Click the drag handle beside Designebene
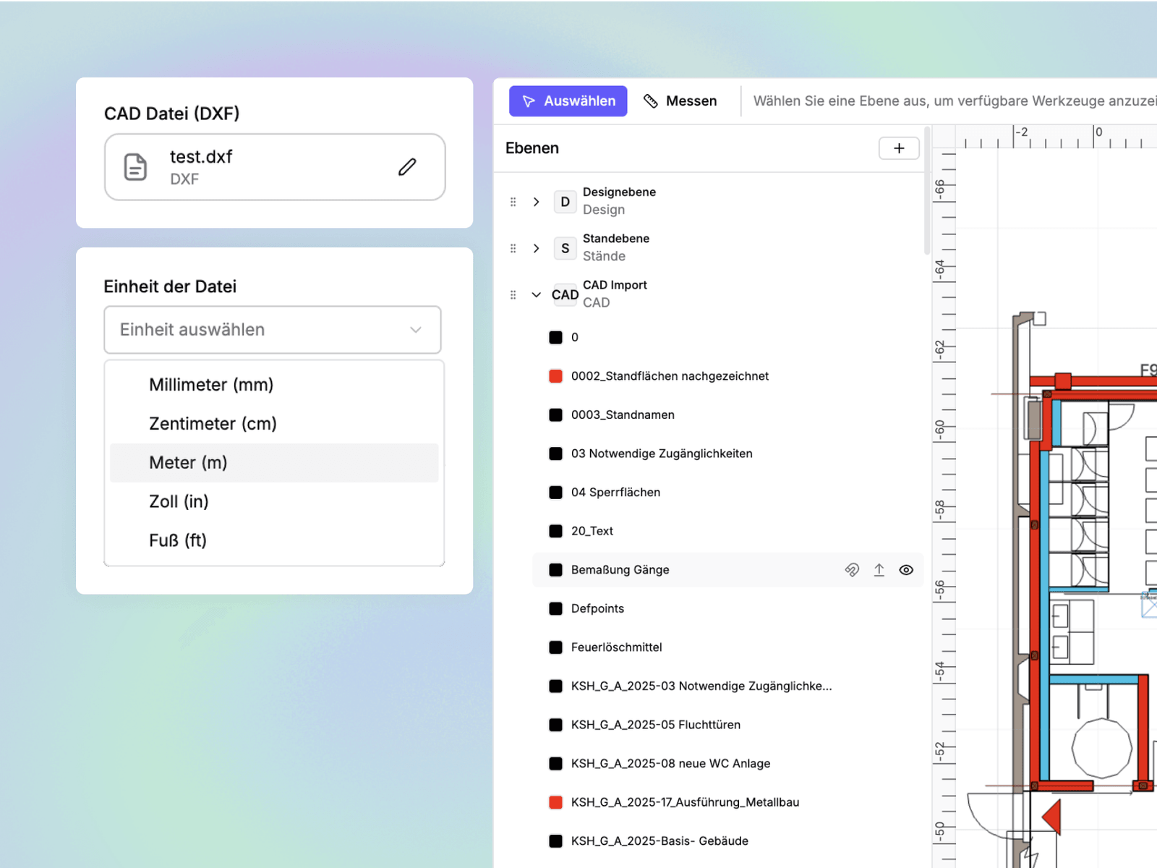This screenshot has width=1157, height=868. [513, 202]
